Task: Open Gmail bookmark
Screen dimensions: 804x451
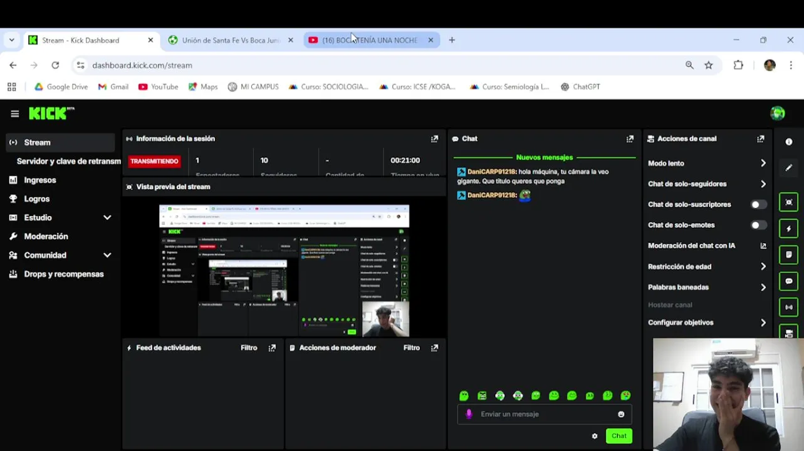Action: click(113, 87)
